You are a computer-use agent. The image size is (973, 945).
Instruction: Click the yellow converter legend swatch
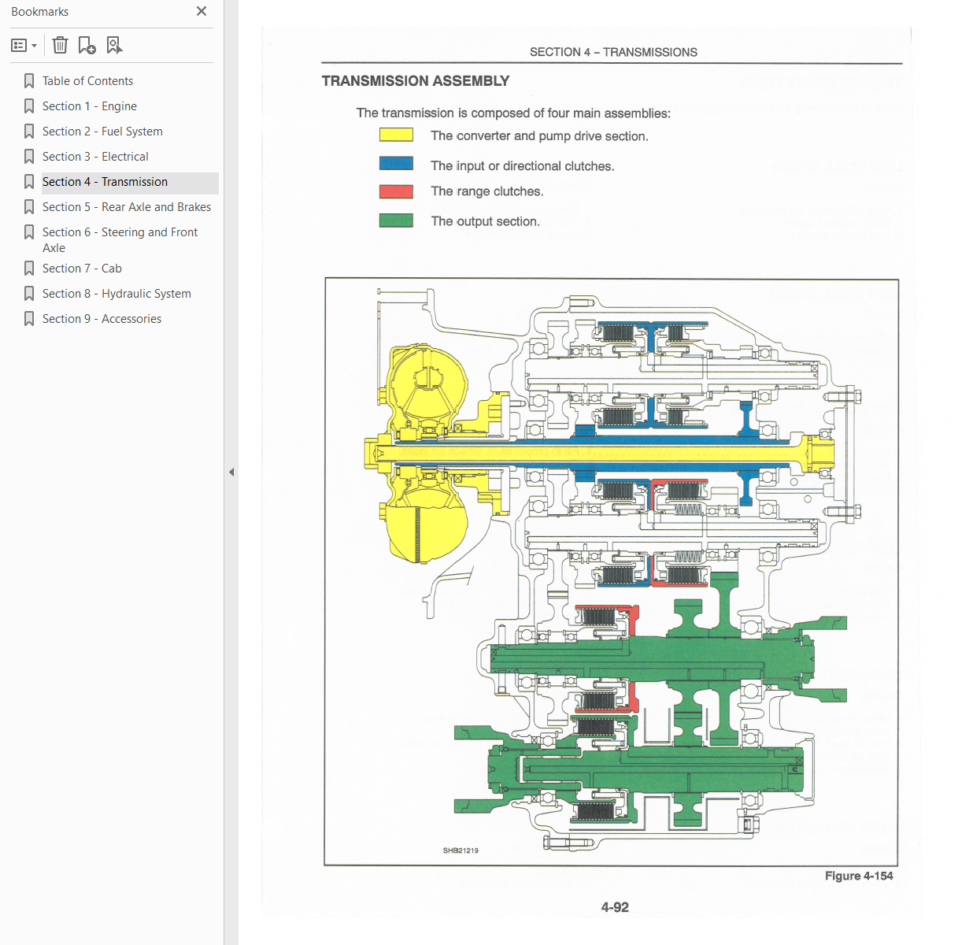coord(396,135)
